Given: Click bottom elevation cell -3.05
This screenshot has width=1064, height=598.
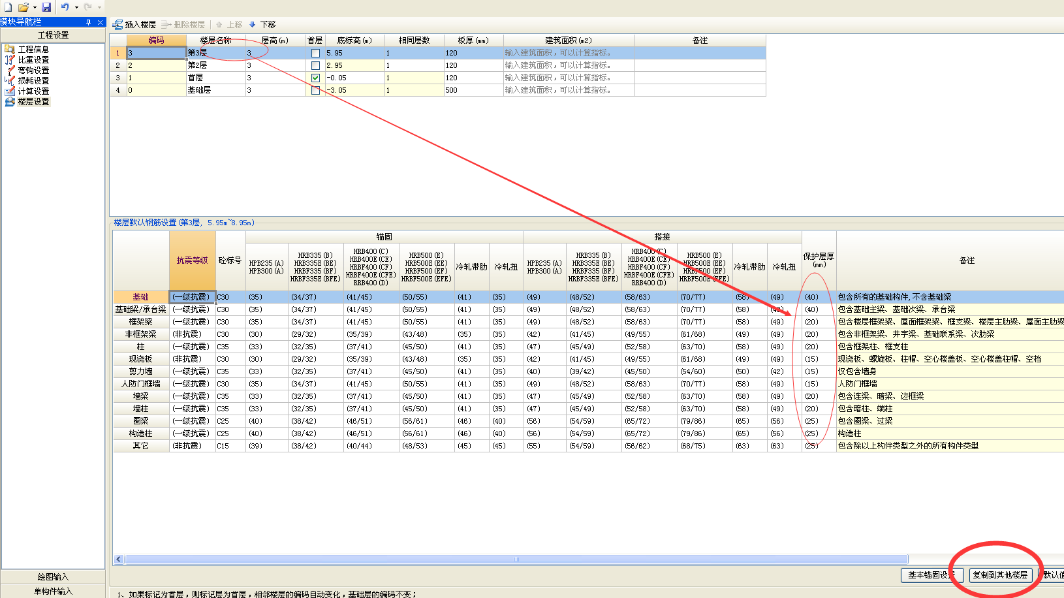Looking at the screenshot, I should pyautogui.click(x=354, y=90).
